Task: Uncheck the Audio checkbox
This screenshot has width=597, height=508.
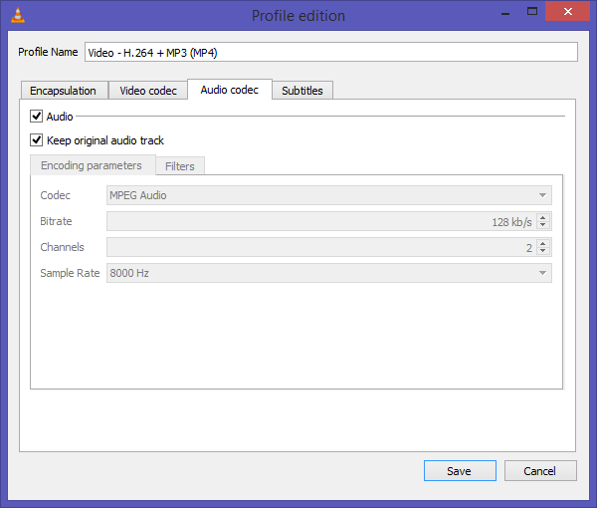Action: (36, 116)
